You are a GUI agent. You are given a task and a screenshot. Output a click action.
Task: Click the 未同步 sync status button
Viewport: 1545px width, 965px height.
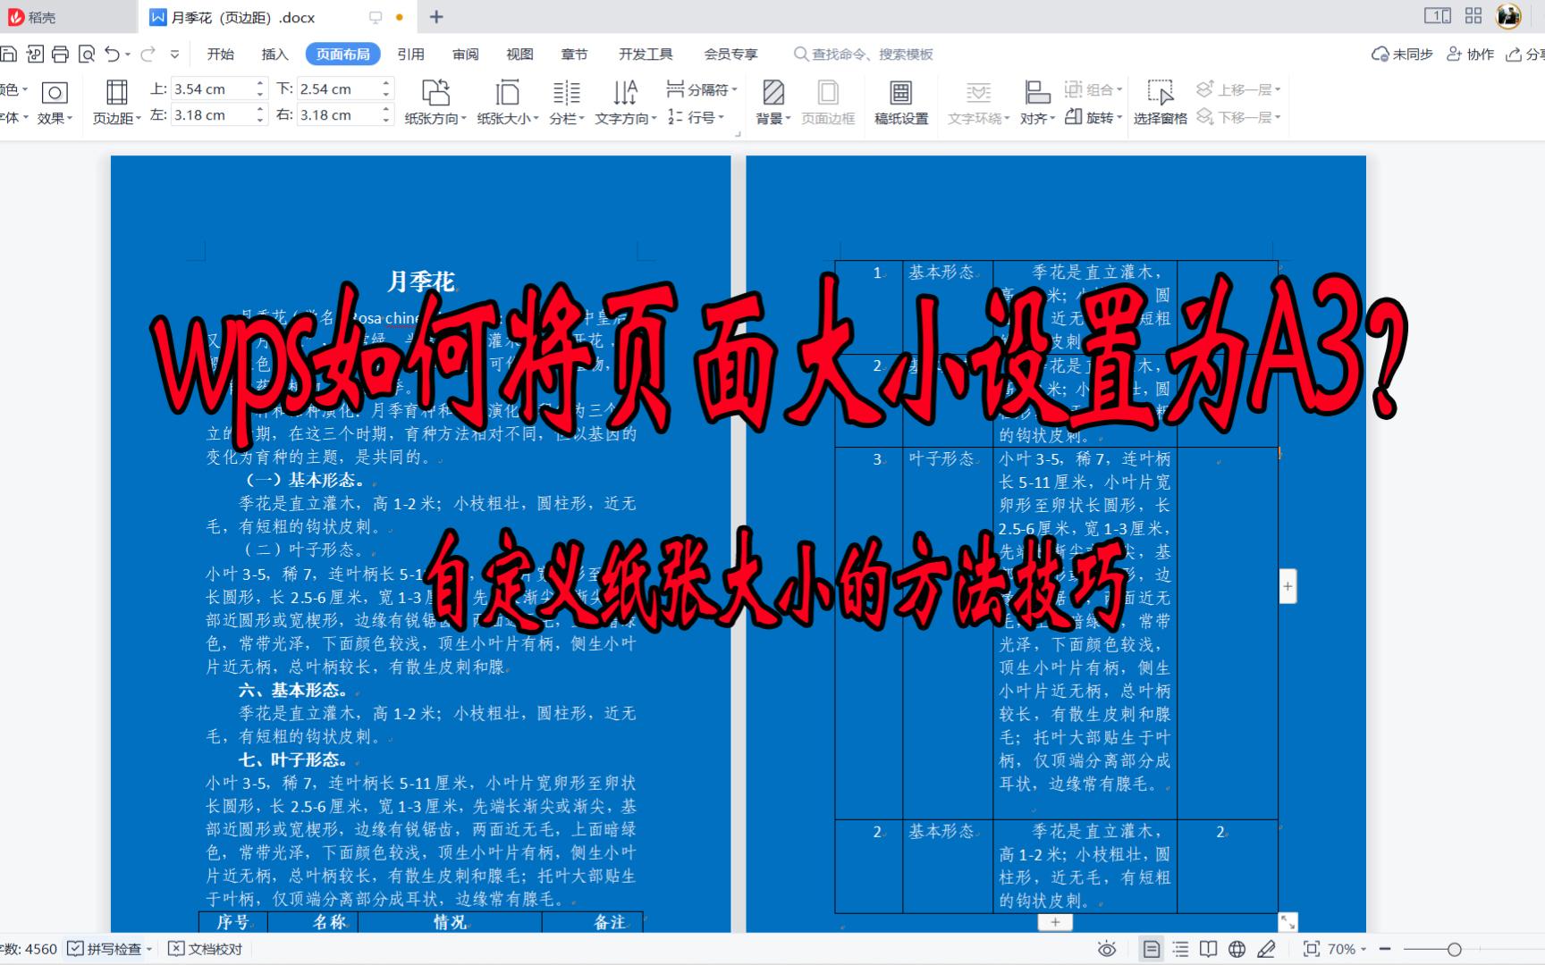1401,54
